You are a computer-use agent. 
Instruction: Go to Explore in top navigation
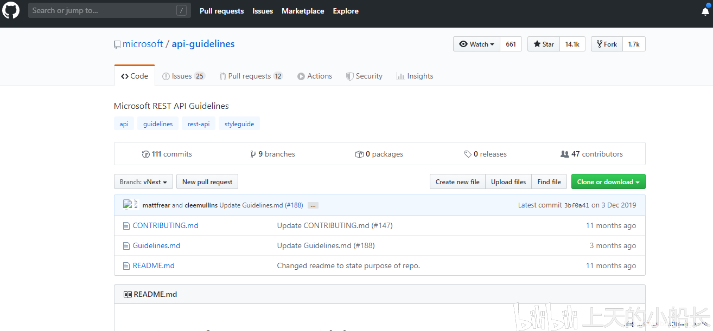tap(346, 11)
